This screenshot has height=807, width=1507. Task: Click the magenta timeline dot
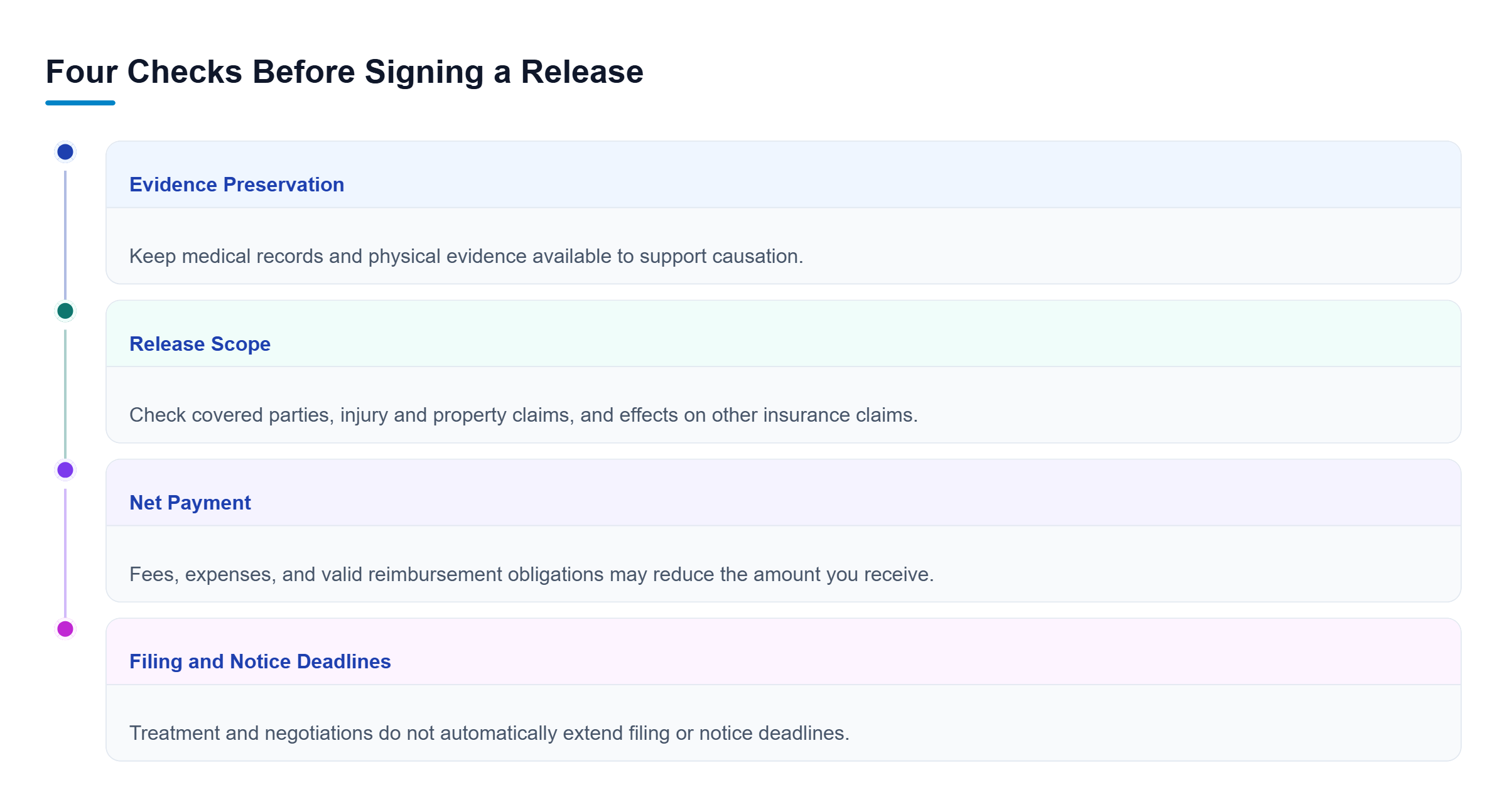coord(65,629)
